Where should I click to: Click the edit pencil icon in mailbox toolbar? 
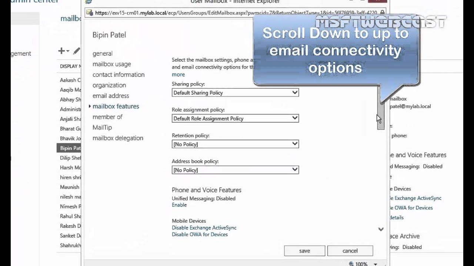click(77, 51)
